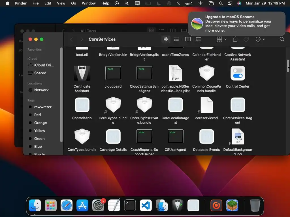Select the cloudpaird exec file

tap(113, 73)
